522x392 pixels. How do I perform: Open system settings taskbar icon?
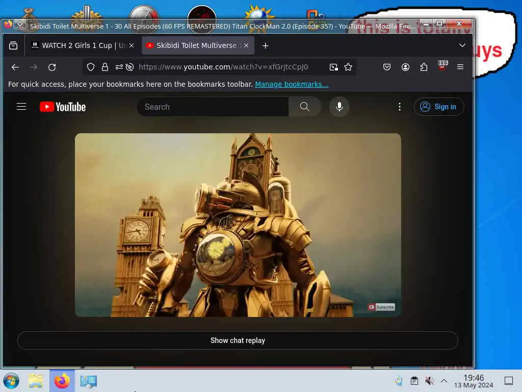click(88, 381)
